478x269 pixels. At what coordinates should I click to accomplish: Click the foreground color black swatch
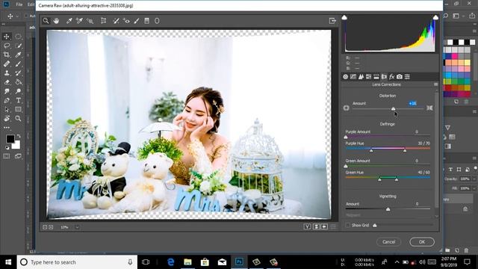(x=10, y=139)
